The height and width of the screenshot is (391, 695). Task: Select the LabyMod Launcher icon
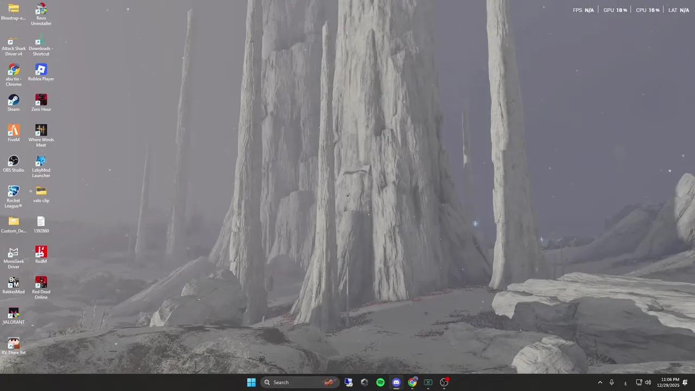pyautogui.click(x=41, y=167)
